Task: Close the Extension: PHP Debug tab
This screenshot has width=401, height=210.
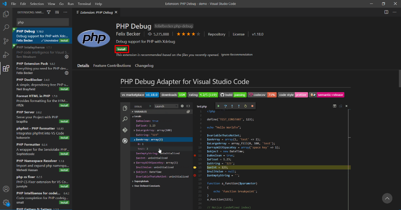Action: (116, 12)
